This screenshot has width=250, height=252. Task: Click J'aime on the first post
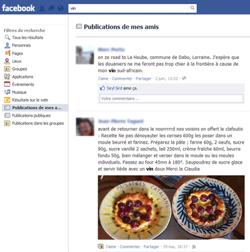coord(103,78)
